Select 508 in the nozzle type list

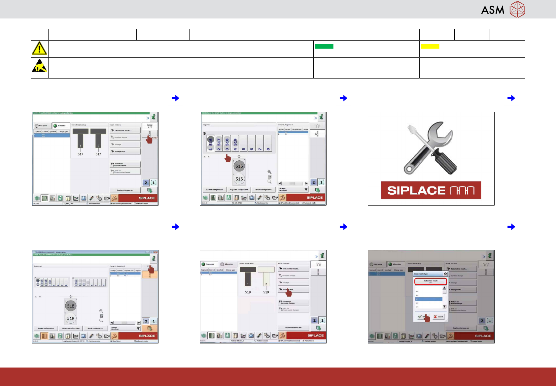coord(429,292)
